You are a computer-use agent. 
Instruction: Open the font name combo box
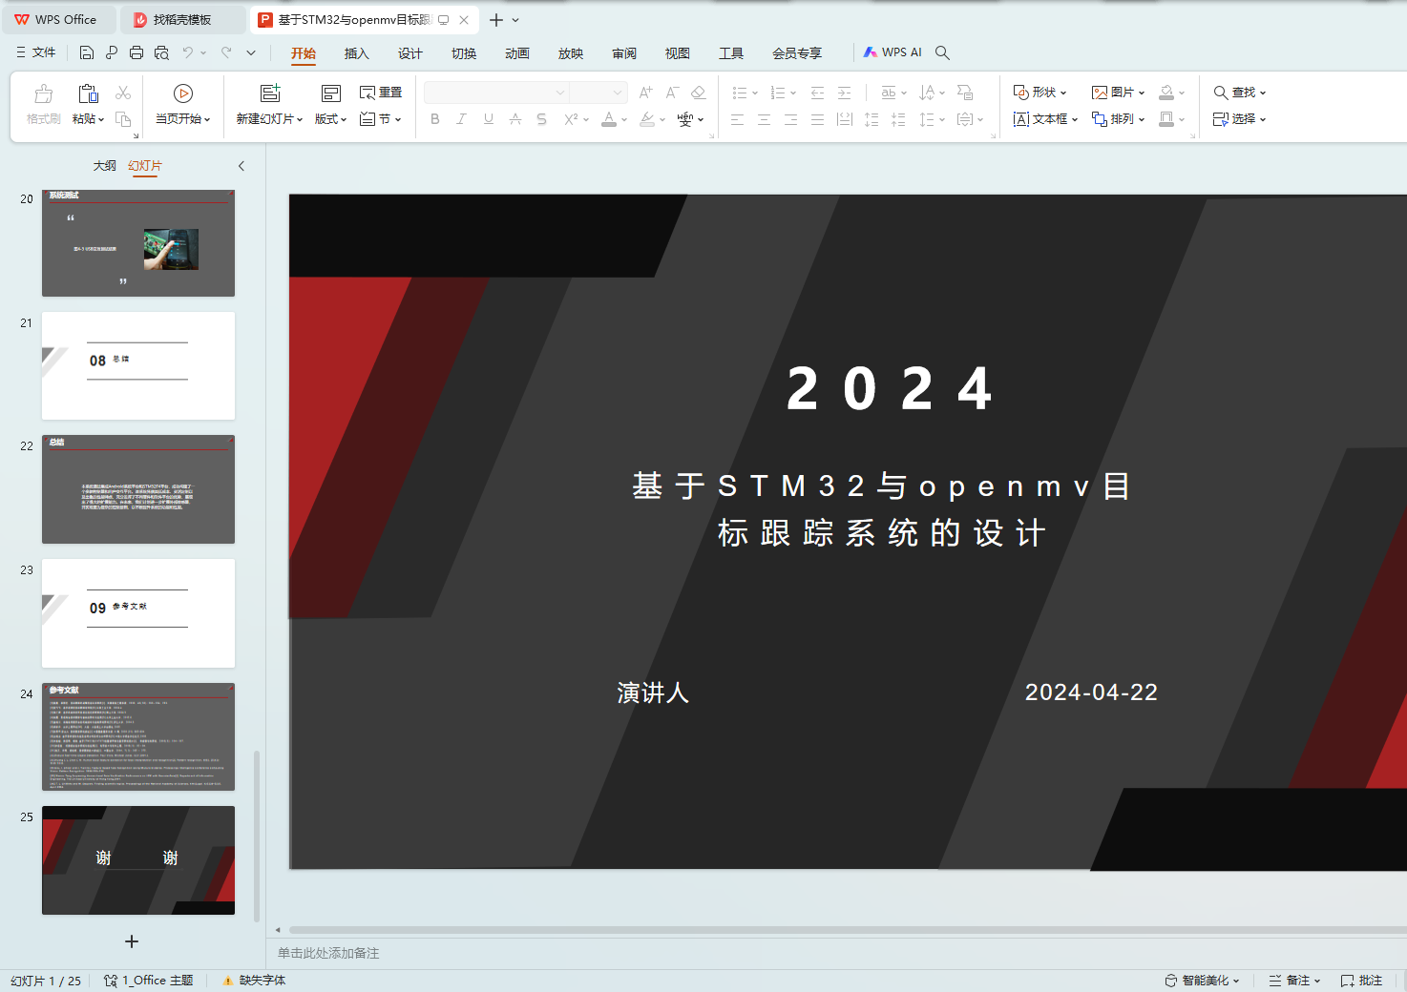click(x=496, y=93)
